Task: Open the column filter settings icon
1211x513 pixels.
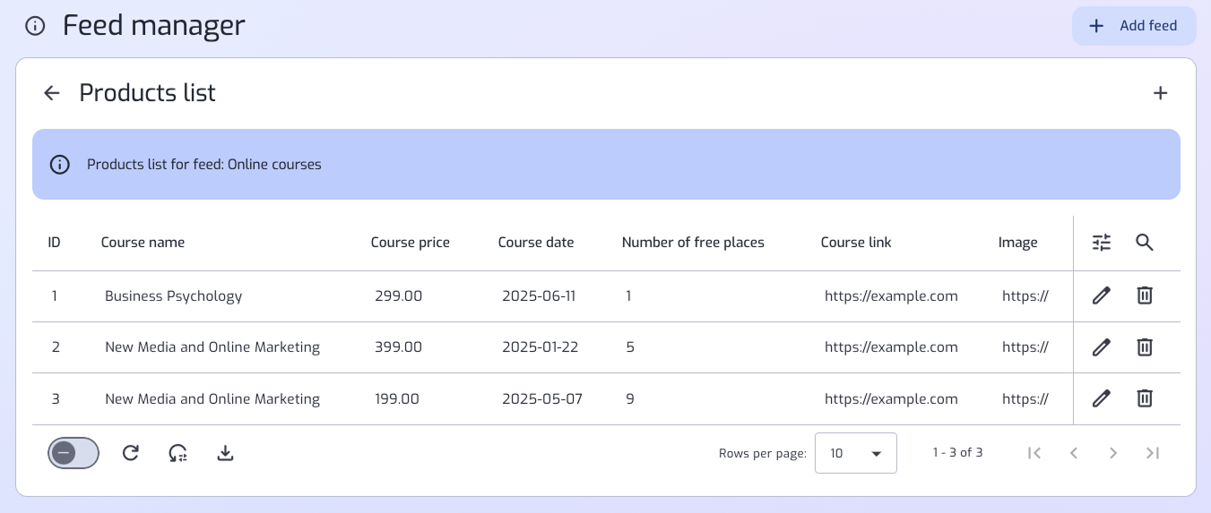Action: [x=1102, y=243]
